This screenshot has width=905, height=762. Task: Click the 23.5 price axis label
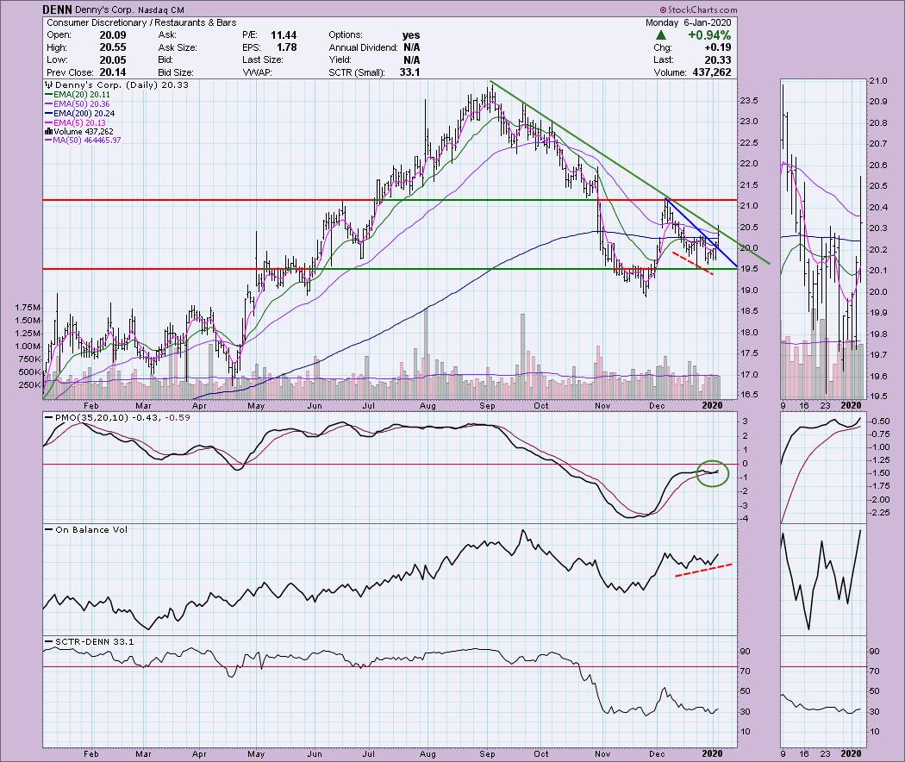[x=749, y=101]
